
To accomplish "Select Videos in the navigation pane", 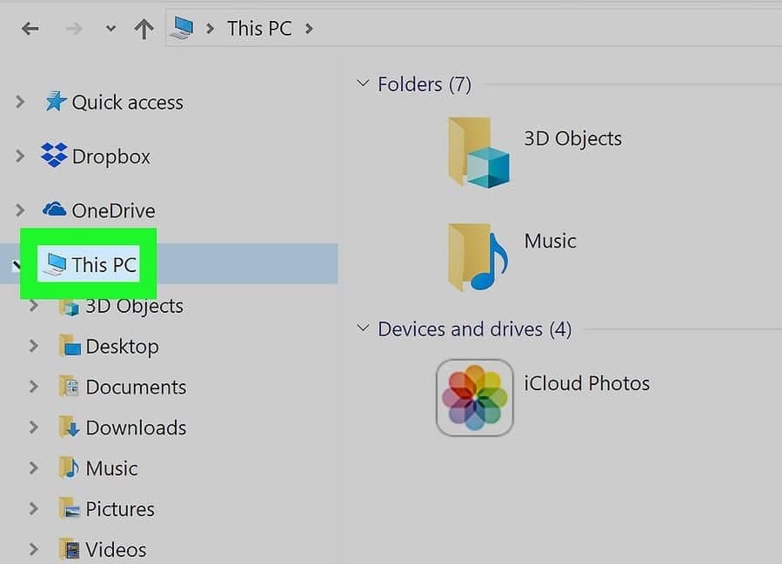I will (x=115, y=549).
